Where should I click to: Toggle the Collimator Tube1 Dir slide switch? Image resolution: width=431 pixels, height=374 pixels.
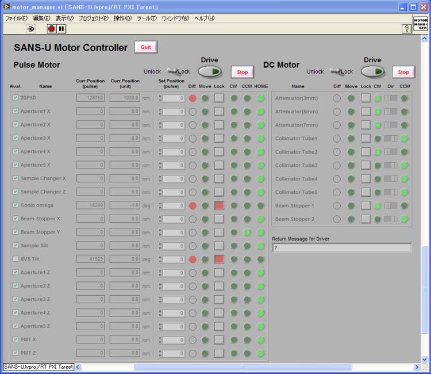pos(391,139)
